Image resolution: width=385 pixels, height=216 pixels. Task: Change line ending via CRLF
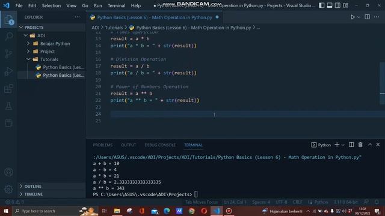tap(297, 202)
